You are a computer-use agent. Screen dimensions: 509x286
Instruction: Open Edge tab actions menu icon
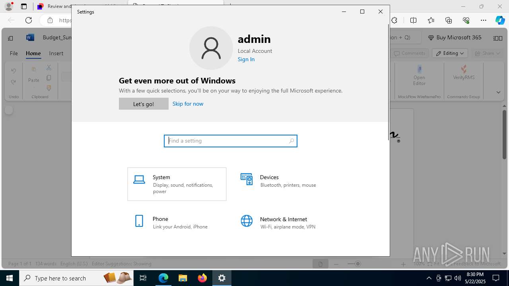[24, 6]
